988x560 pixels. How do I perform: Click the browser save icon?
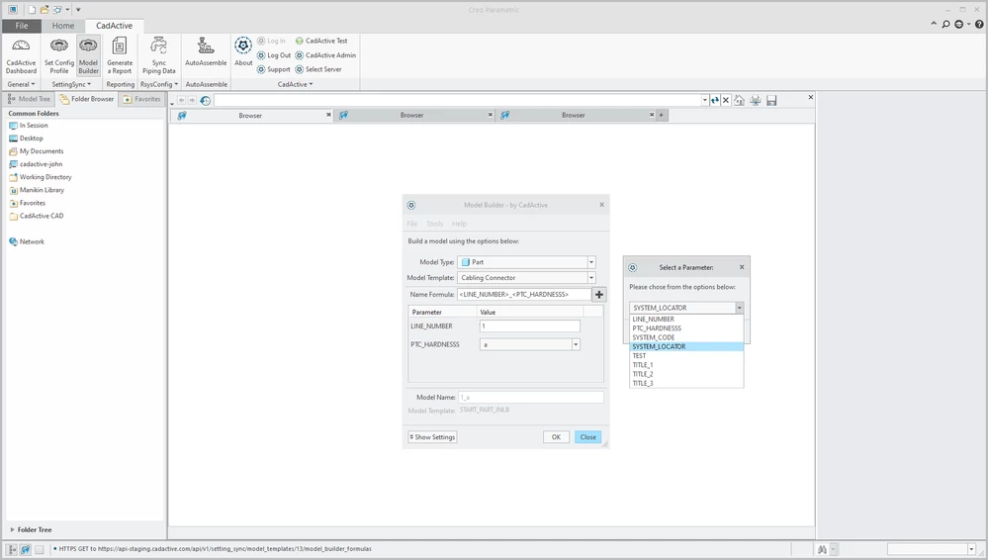771,100
